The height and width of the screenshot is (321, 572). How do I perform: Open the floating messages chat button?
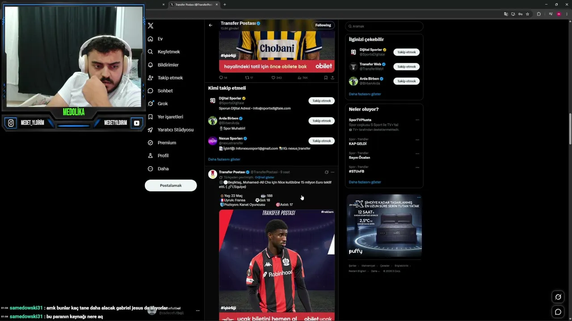coord(558,312)
